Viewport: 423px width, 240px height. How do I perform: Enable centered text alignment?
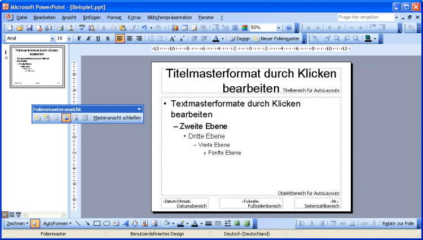[x=129, y=38]
